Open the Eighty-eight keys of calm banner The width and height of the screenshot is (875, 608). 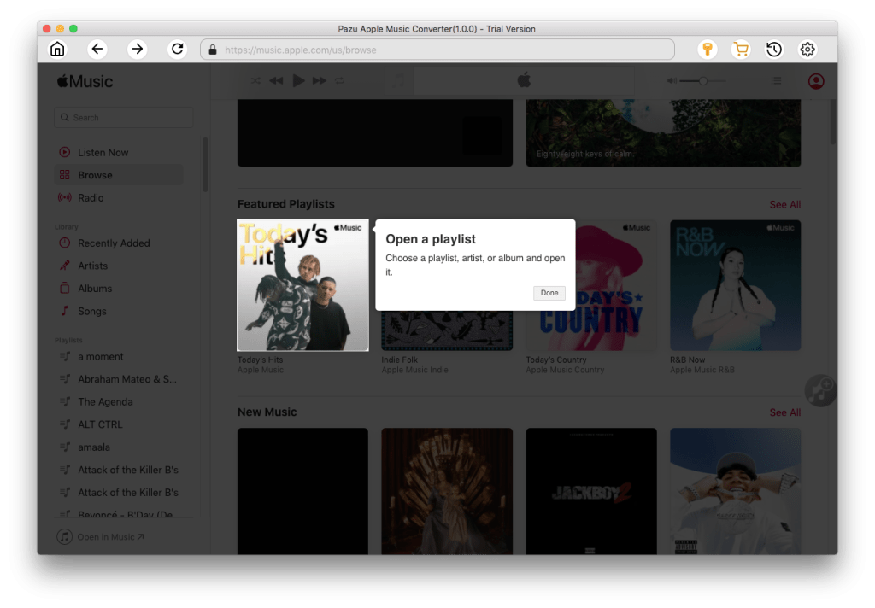coord(663,132)
